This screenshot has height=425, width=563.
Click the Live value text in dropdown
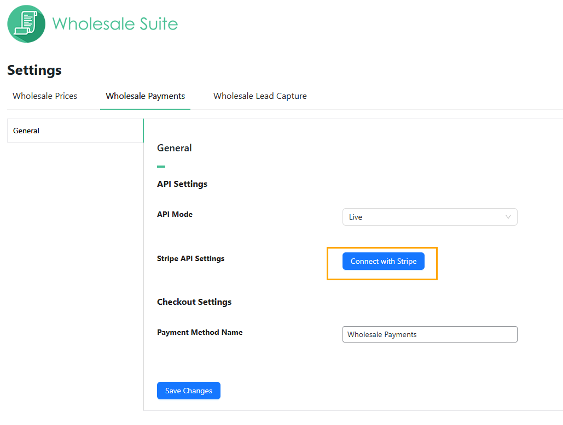356,217
